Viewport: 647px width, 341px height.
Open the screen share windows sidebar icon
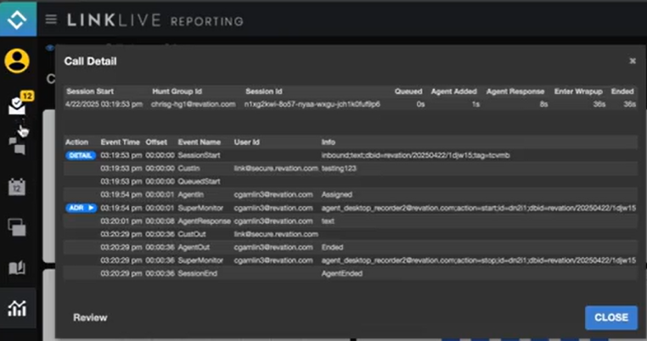pyautogui.click(x=17, y=226)
